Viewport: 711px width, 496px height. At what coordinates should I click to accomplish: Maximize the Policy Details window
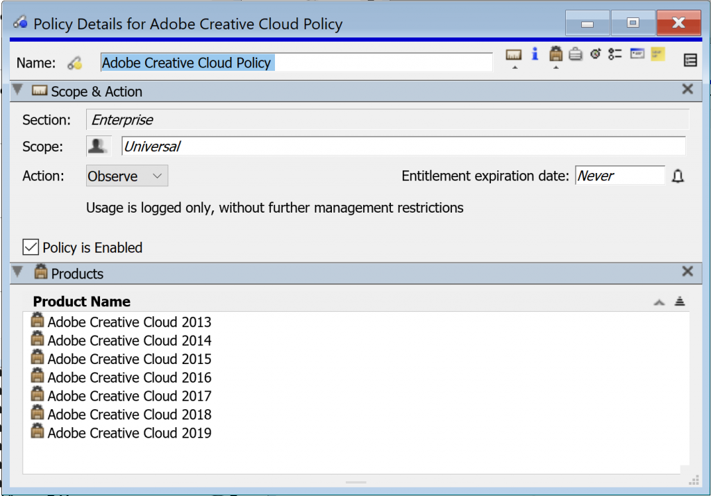click(x=633, y=23)
